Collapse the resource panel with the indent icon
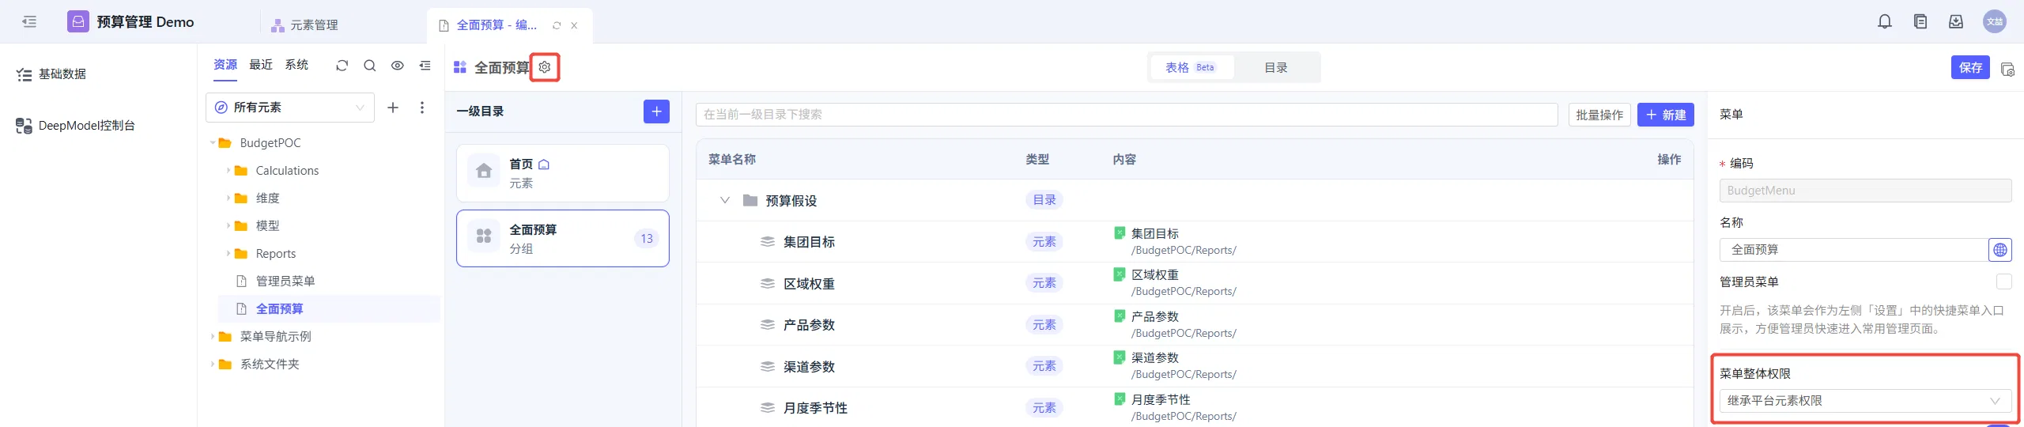 [x=425, y=66]
